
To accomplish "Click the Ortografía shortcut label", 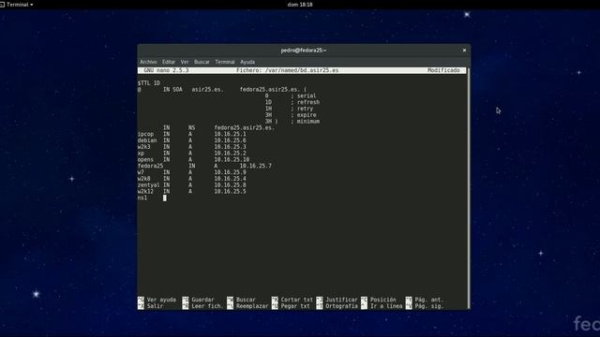I will pyautogui.click(x=341, y=306).
